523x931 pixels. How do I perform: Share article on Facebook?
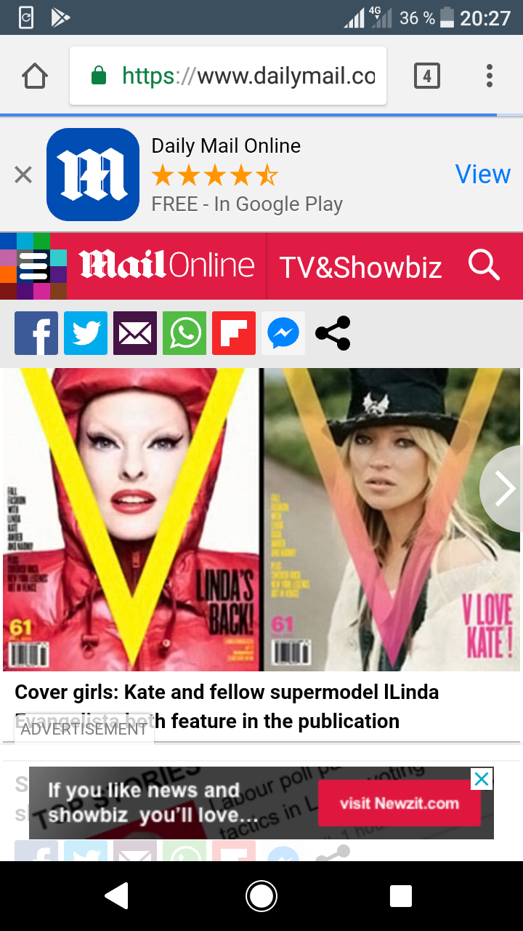[36, 333]
